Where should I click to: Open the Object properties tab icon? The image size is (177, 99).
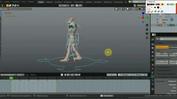point(153,65)
